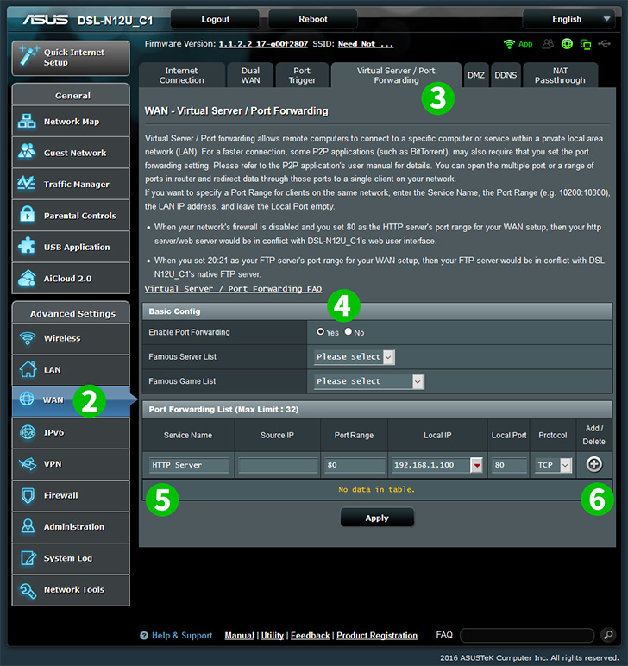
Task: Click the FAQ search input box
Action: tap(527, 636)
